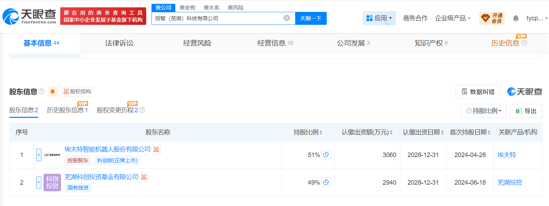The height and width of the screenshot is (206, 549).
Task: Expand row 1 shareholder details
Action: (39, 155)
